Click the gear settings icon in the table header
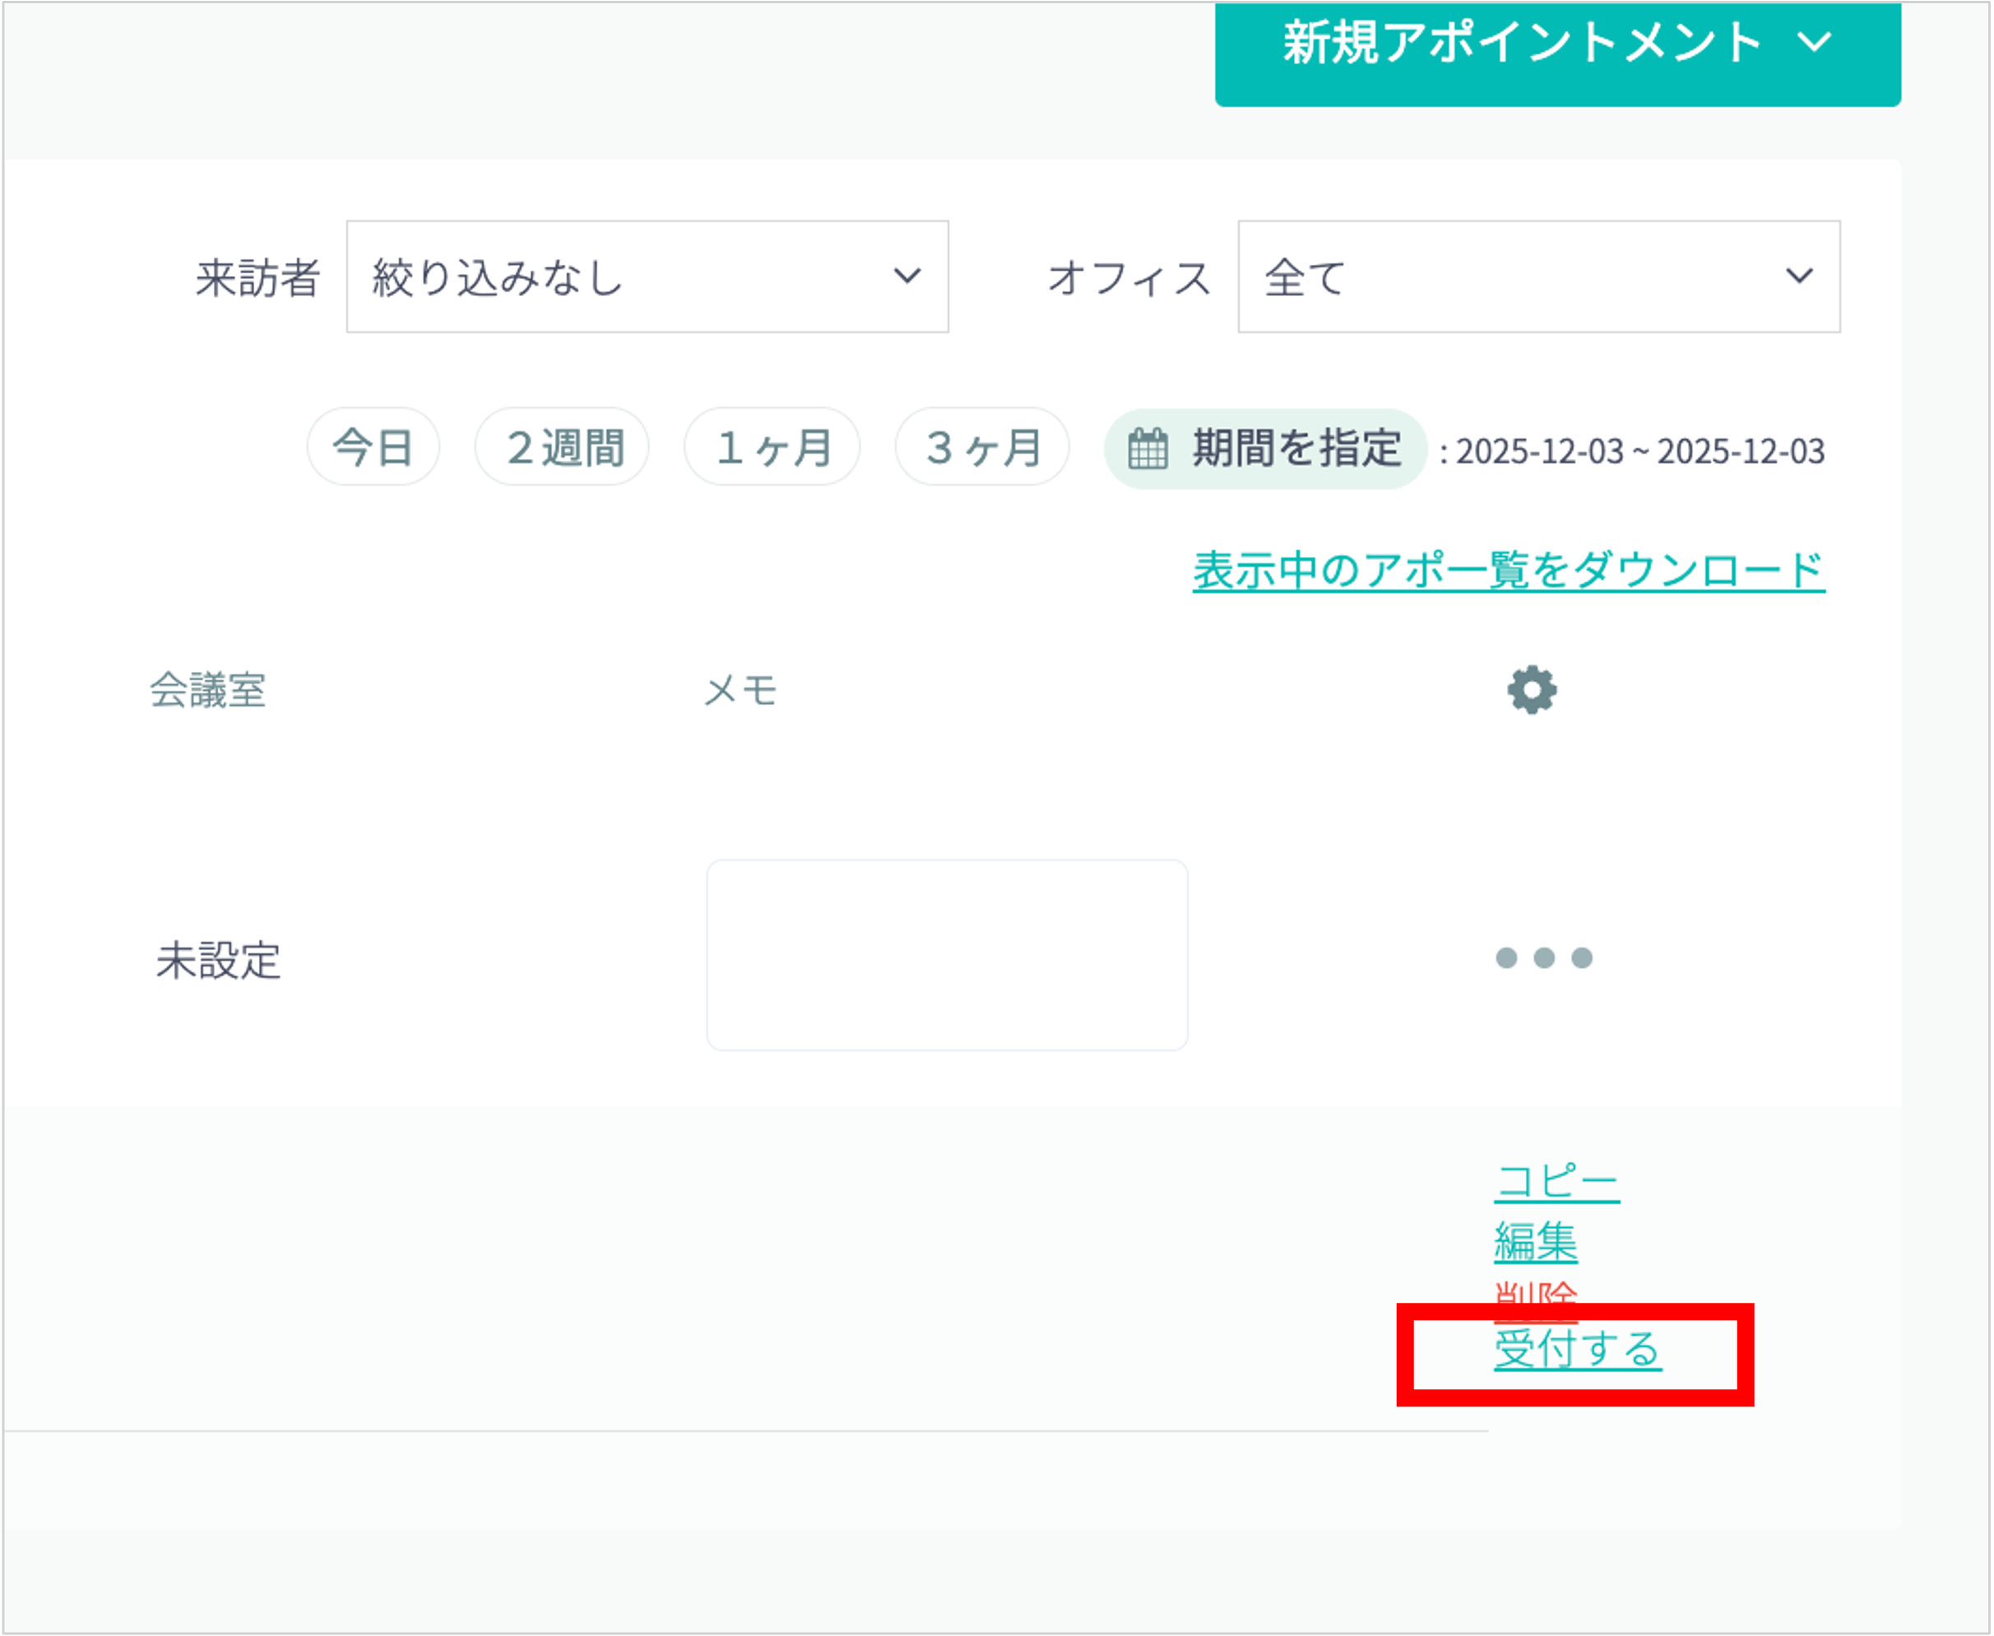This screenshot has height=1636, width=1994. (1532, 690)
